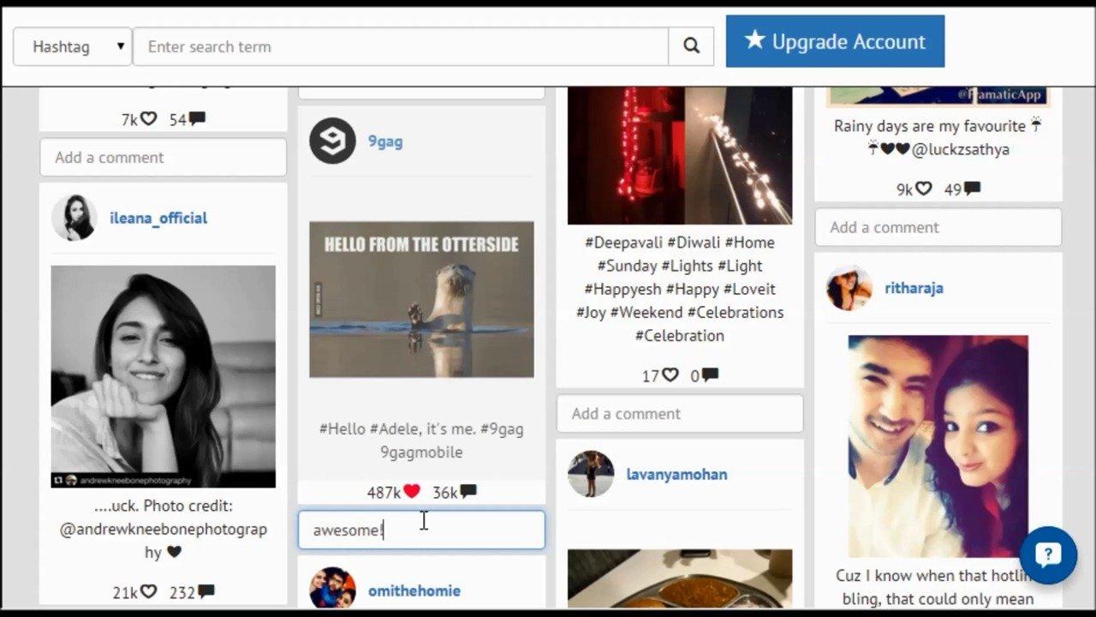The height and width of the screenshot is (617, 1096).
Task: Like the rainy days post with 9k likes
Action: pyautogui.click(x=923, y=189)
